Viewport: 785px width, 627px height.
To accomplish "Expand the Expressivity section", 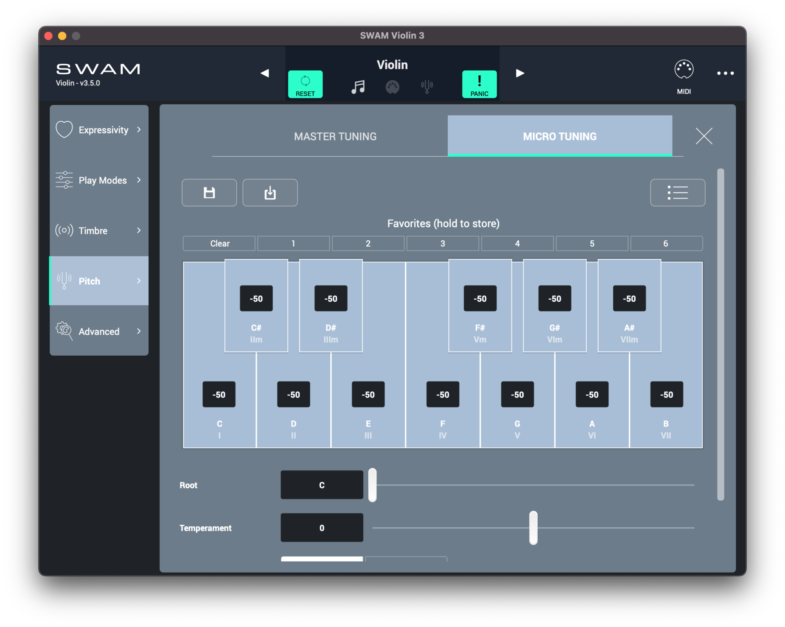I will (x=99, y=129).
